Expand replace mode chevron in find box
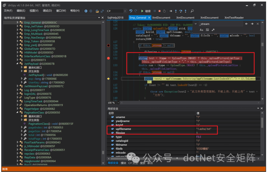This screenshot has height=172, width=267. tap(196, 24)
